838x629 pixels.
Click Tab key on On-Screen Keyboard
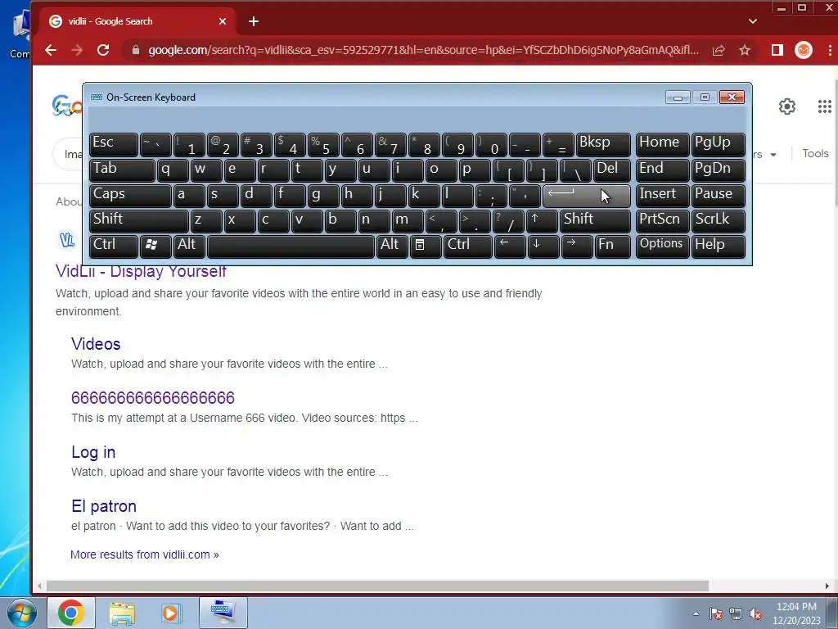(x=122, y=170)
